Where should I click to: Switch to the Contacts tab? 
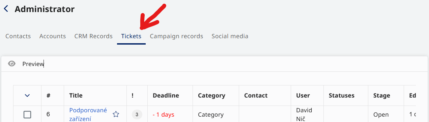[18, 36]
